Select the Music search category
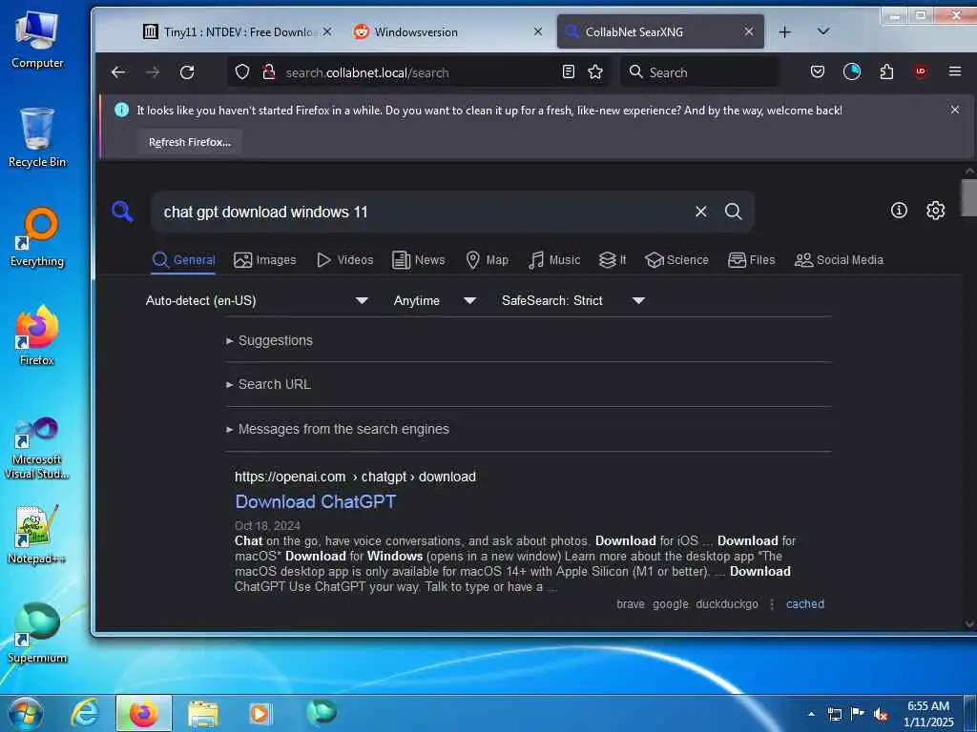Viewport: 977px width, 732px height. coord(554,260)
